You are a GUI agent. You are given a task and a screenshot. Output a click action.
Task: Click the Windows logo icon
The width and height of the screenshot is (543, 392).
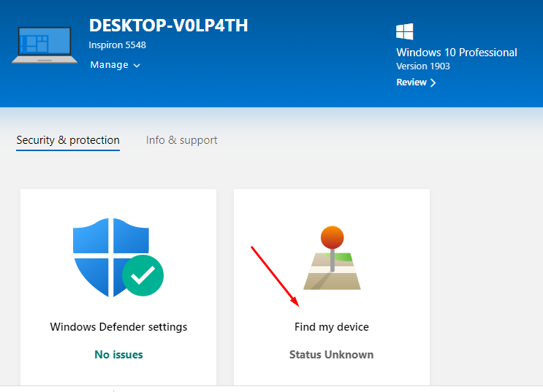(404, 31)
